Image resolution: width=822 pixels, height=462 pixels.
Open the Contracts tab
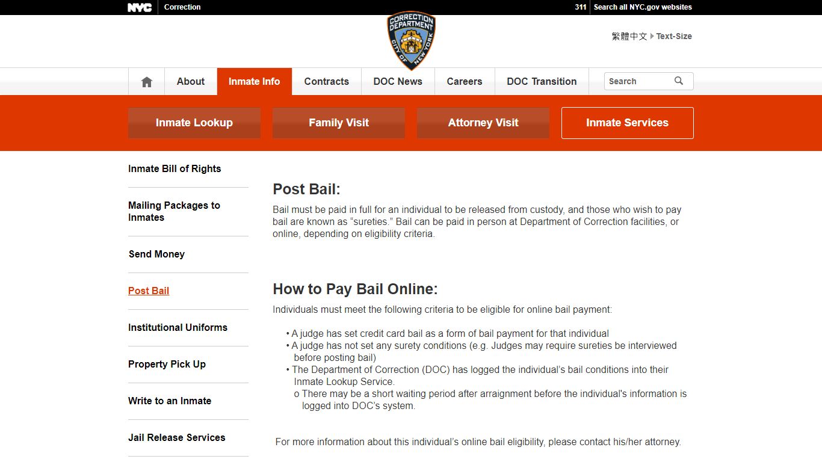(327, 81)
